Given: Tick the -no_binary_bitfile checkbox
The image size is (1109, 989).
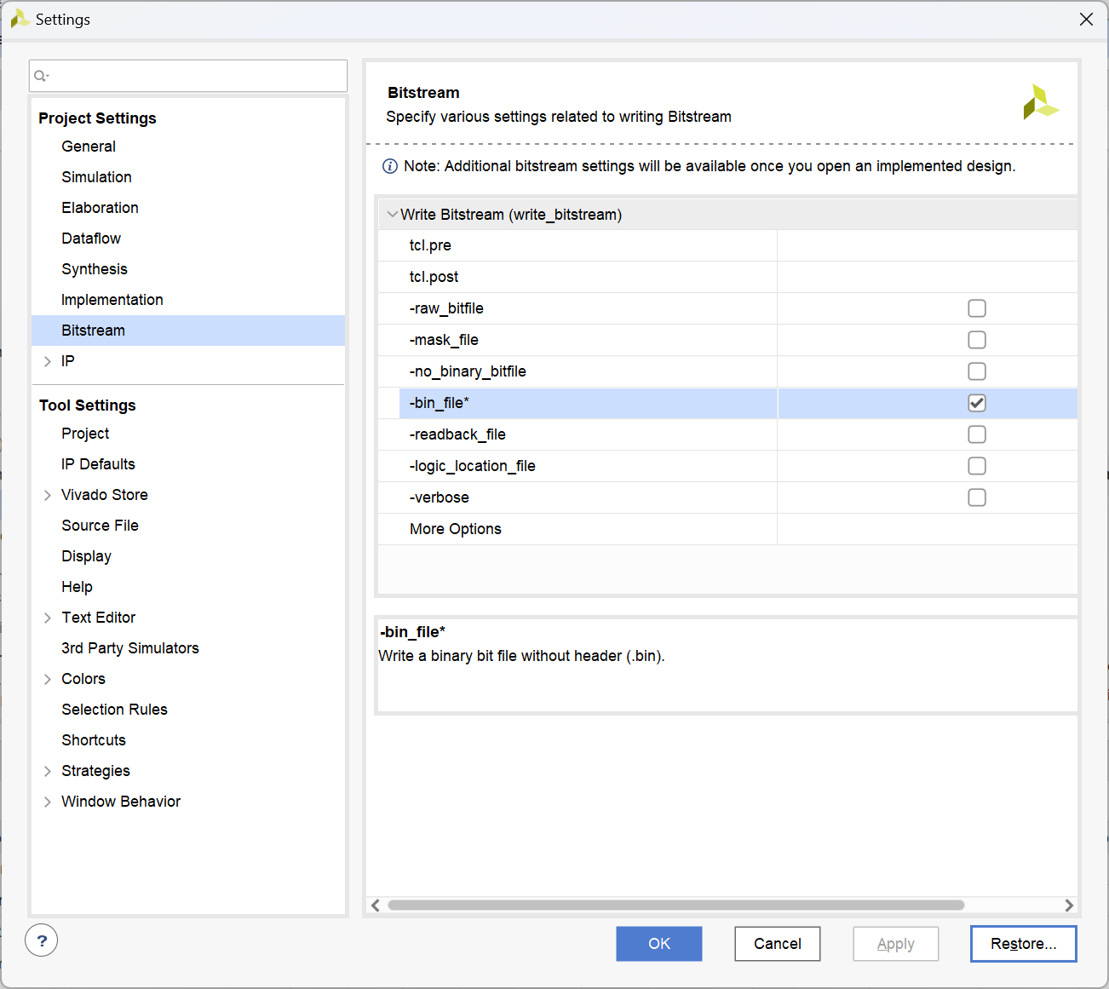Looking at the screenshot, I should pyautogui.click(x=977, y=371).
